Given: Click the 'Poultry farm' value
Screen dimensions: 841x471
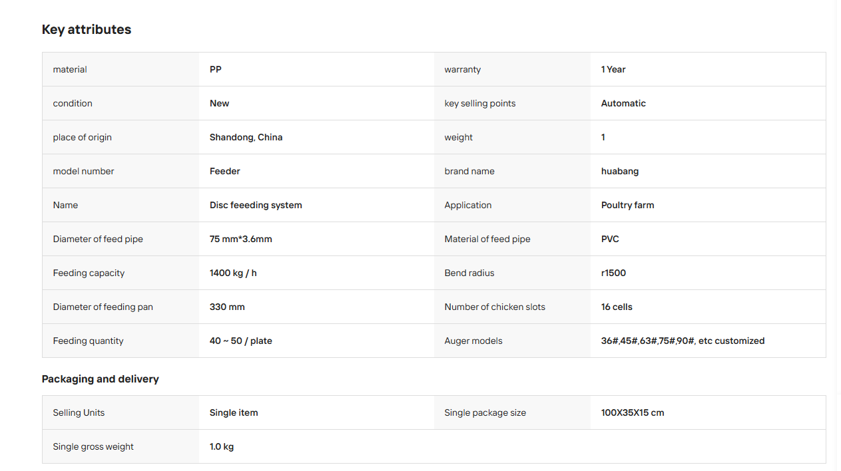Looking at the screenshot, I should point(627,205).
